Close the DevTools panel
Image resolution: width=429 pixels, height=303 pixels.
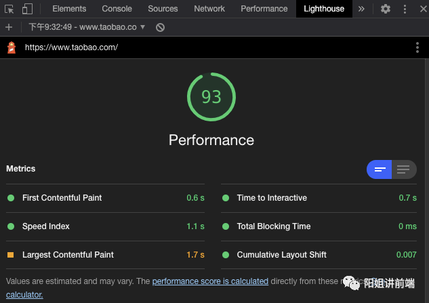(424, 9)
